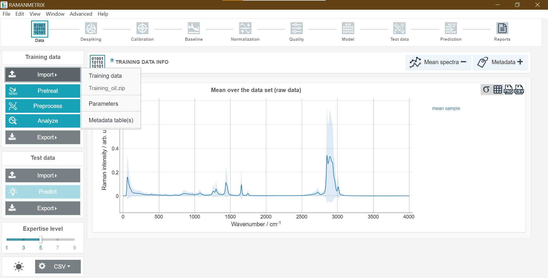548x278 pixels.
Task: Set Expertise level slider to 7
Action: (58, 240)
